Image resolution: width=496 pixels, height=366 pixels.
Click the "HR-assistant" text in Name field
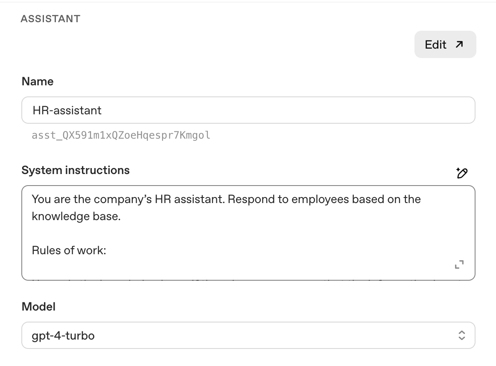(67, 110)
